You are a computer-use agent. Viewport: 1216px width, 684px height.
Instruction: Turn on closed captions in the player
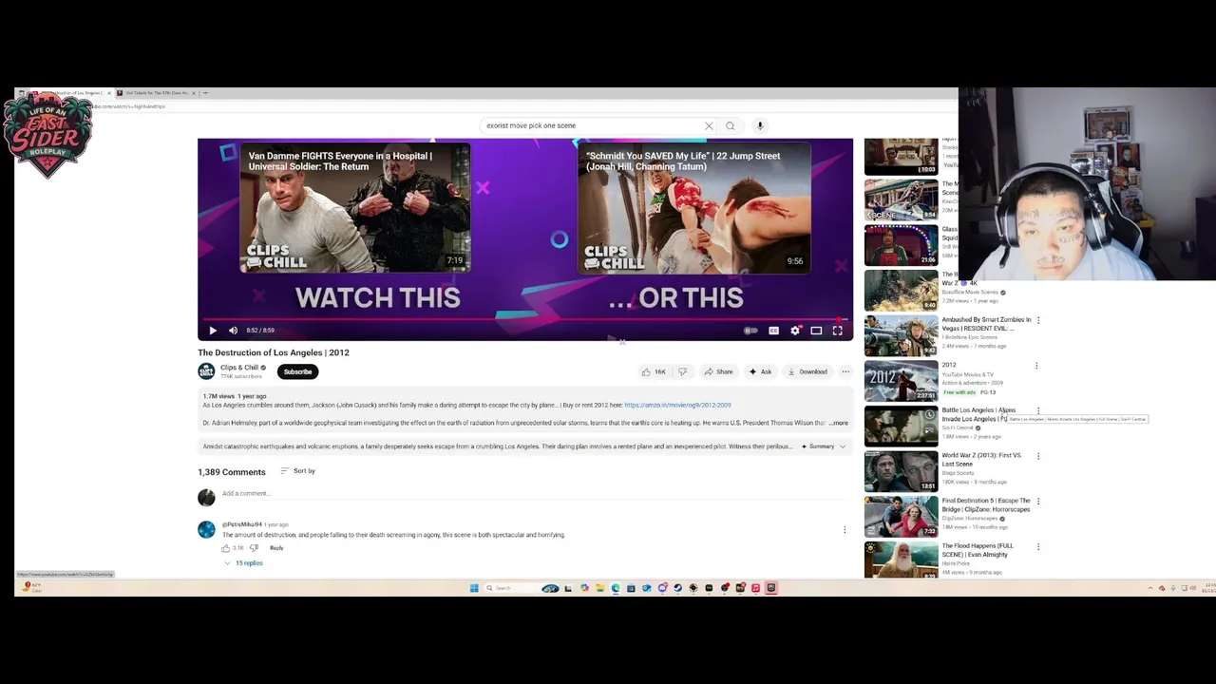773,331
